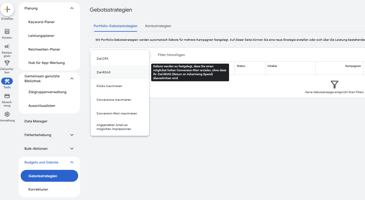Open Verwaltung gear icon
This screenshot has width=365, height=200.
7,114
